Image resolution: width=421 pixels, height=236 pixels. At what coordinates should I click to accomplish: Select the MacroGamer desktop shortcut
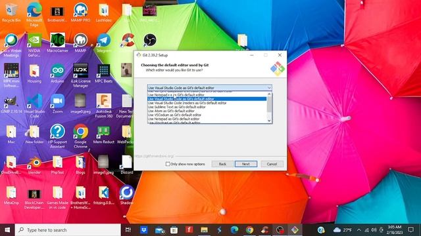(x=57, y=43)
